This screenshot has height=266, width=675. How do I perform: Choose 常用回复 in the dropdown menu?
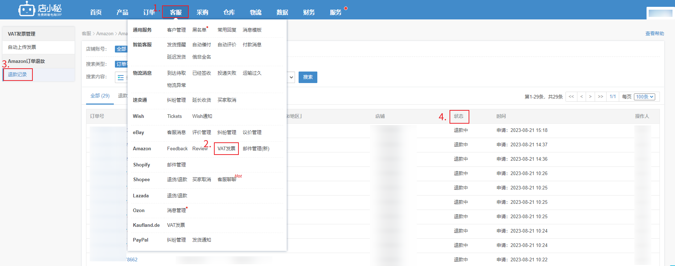tap(227, 30)
